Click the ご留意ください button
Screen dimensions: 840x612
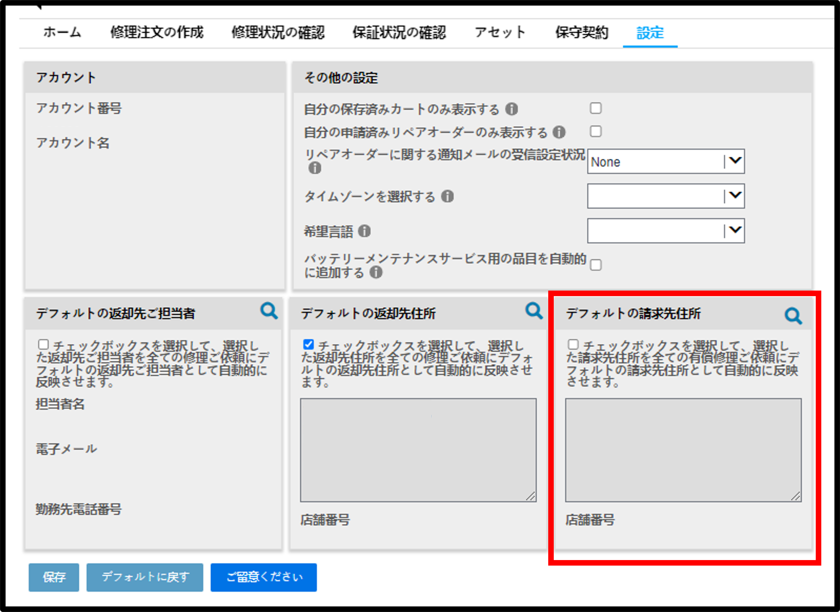point(264,577)
